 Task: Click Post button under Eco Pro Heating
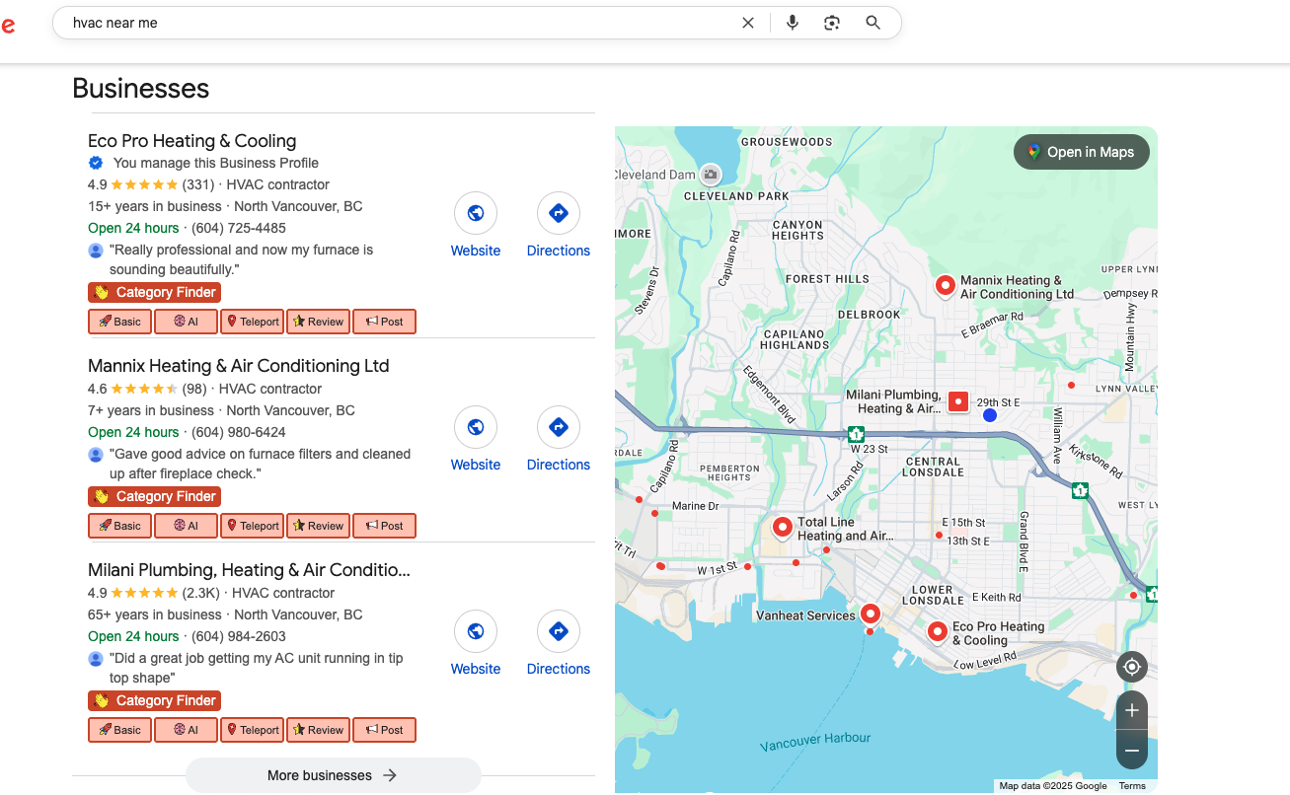tap(384, 322)
